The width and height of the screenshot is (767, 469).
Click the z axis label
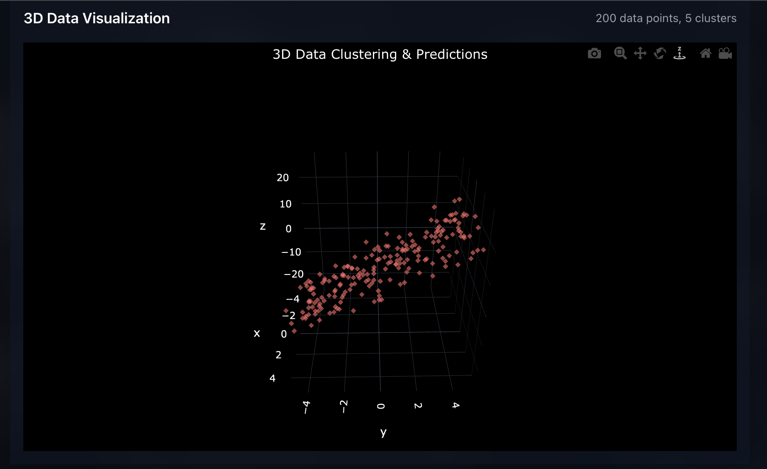coord(263,227)
